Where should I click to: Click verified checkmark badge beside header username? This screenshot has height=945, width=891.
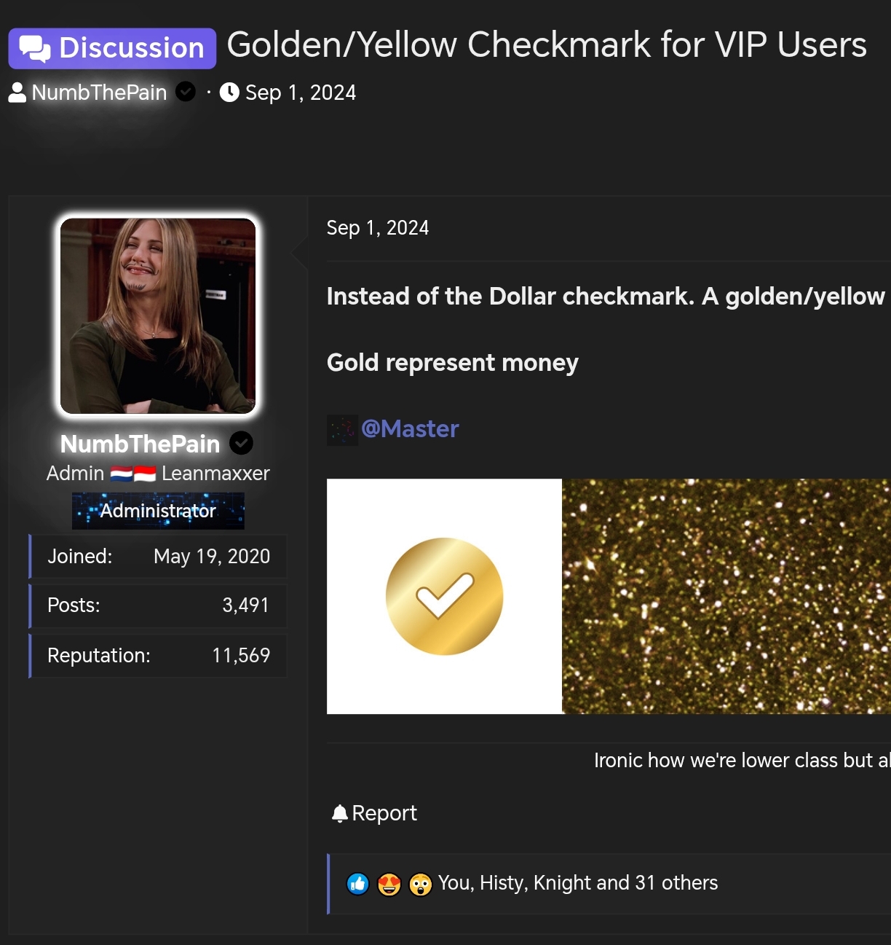[x=186, y=92]
